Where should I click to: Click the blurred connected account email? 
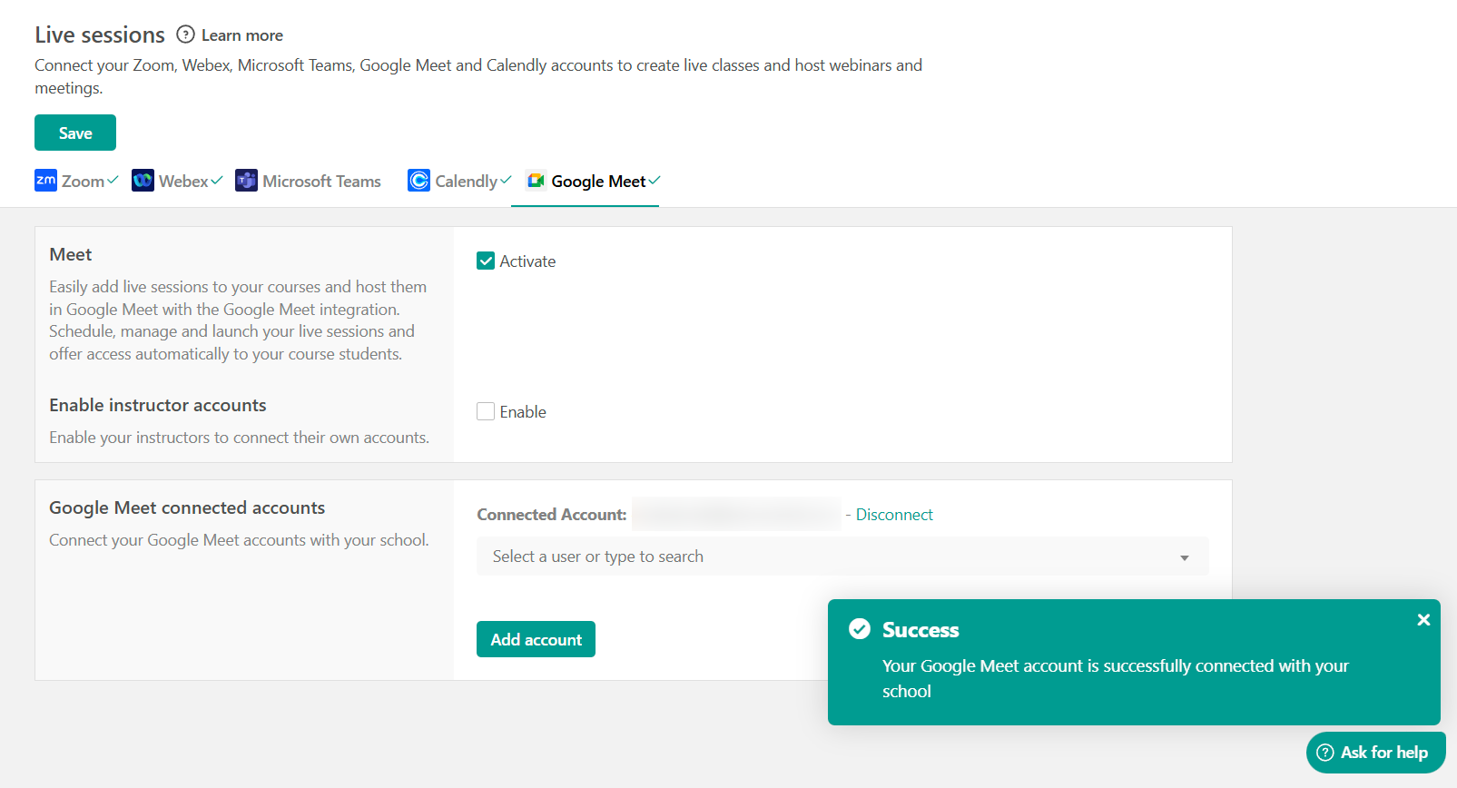pyautogui.click(x=736, y=514)
